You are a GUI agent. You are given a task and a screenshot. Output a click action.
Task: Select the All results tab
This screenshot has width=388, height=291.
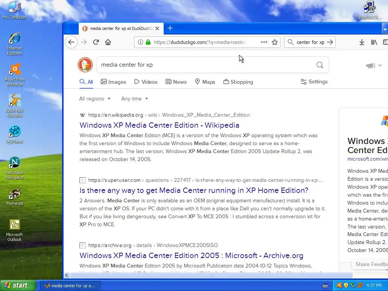tap(86, 82)
